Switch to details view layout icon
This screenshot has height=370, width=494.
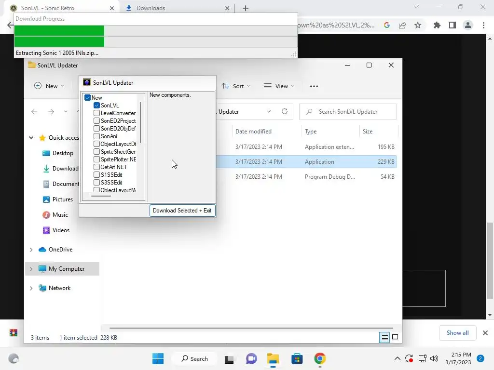(384, 338)
